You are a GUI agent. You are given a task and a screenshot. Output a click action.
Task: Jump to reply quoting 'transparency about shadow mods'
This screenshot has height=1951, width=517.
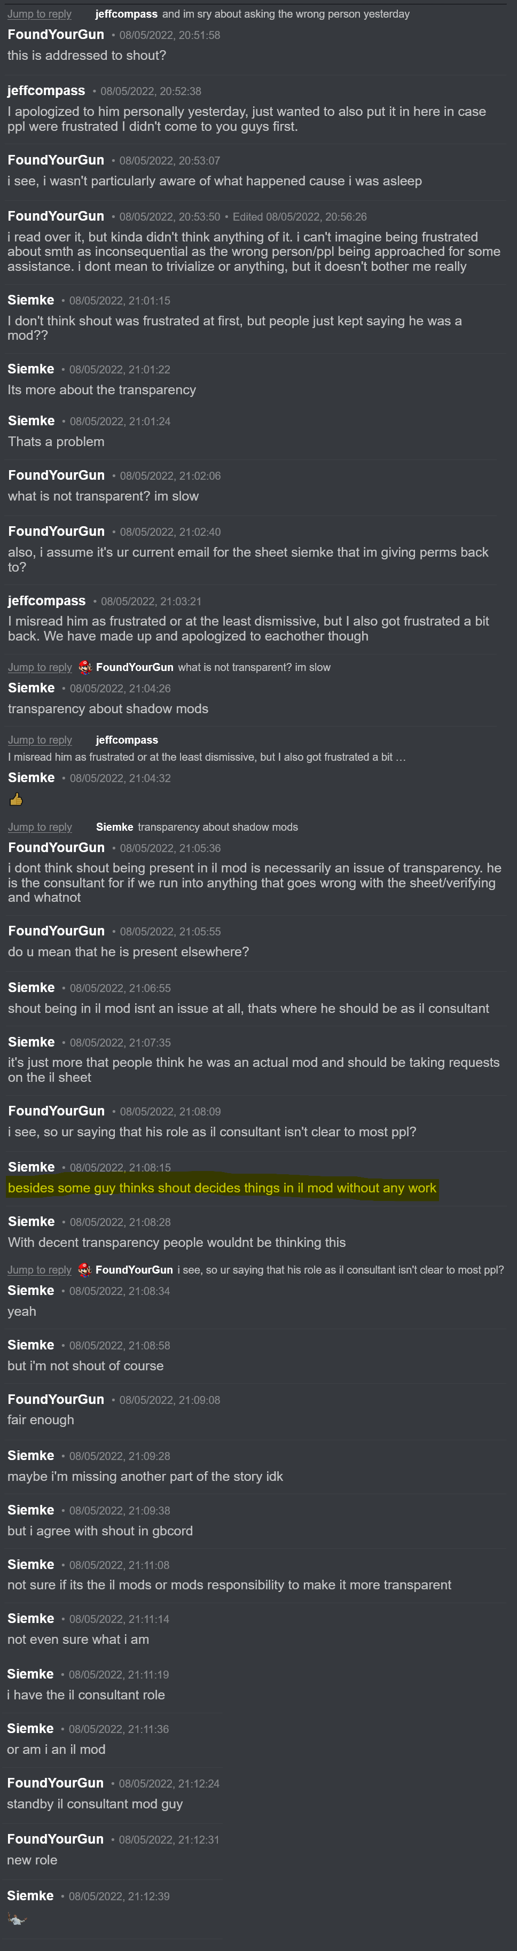click(40, 827)
